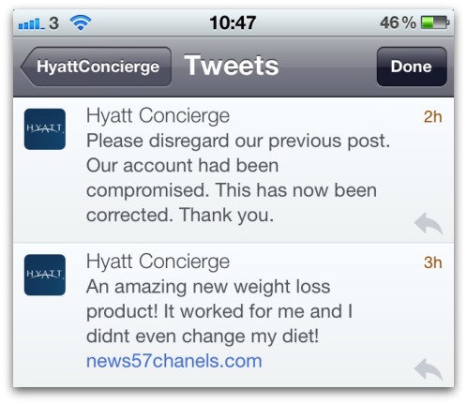Tap the cellular signal bars

pyautogui.click(x=32, y=23)
